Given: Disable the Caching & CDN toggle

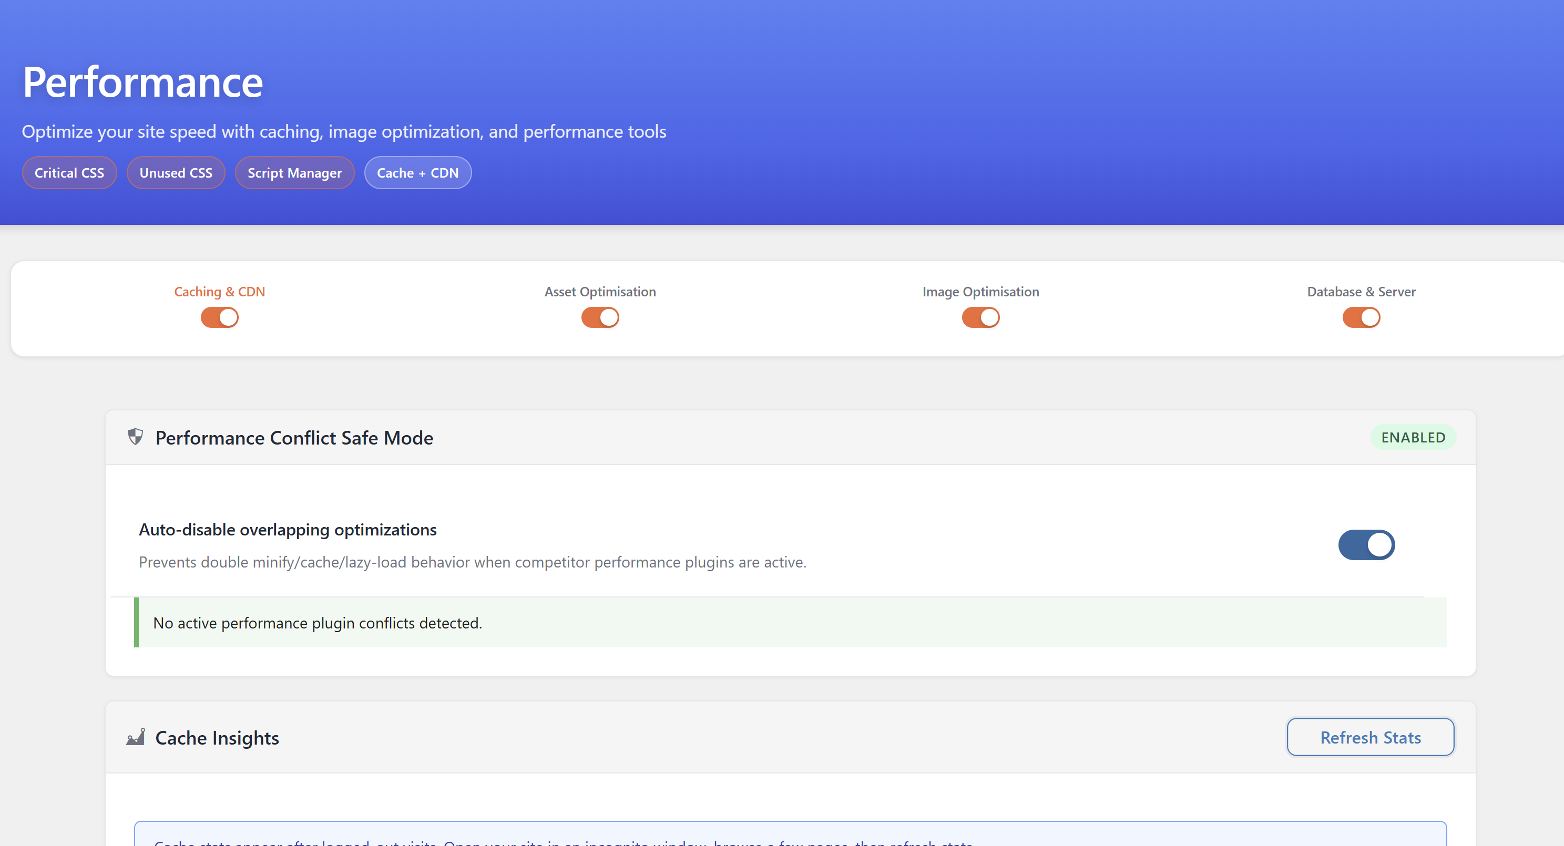Looking at the screenshot, I should [219, 317].
